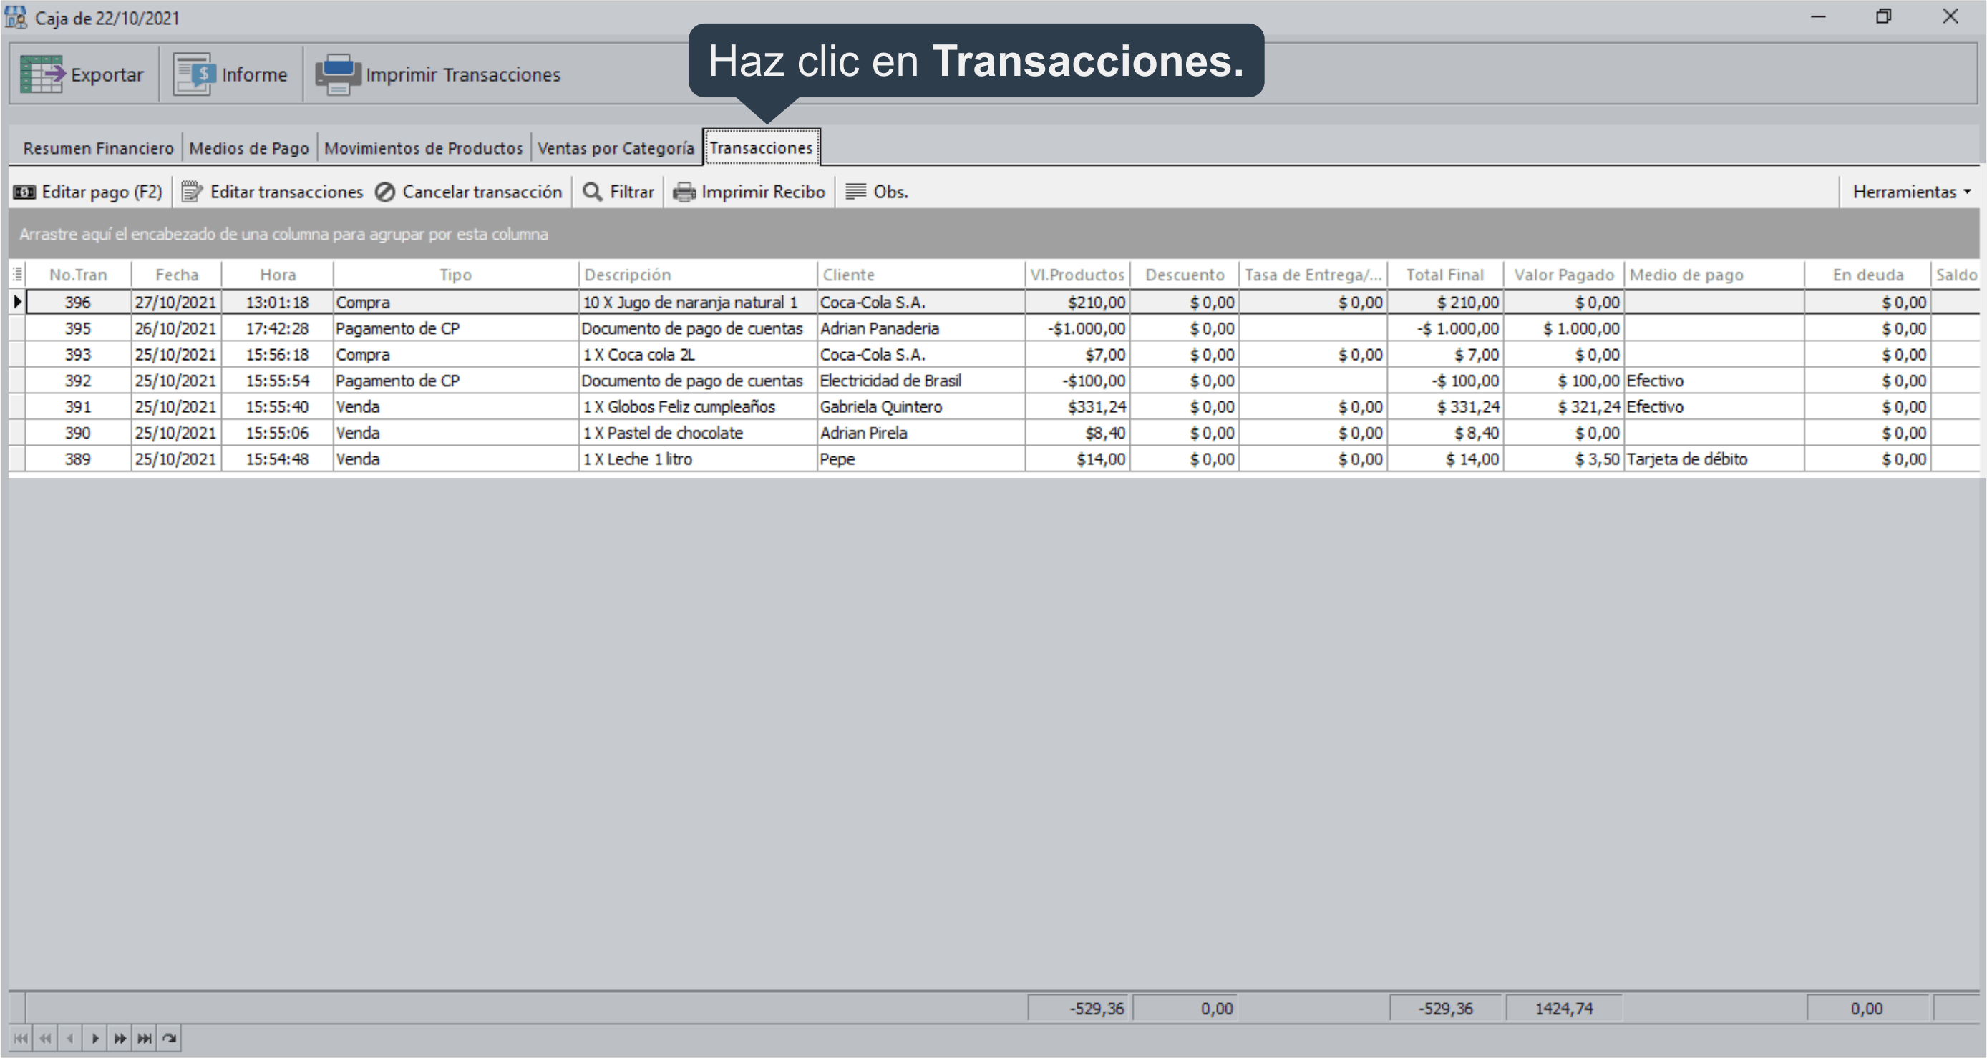Click the Cancelar transacción prohibition icon
Image resolution: width=1987 pixels, height=1058 pixels.
point(385,192)
